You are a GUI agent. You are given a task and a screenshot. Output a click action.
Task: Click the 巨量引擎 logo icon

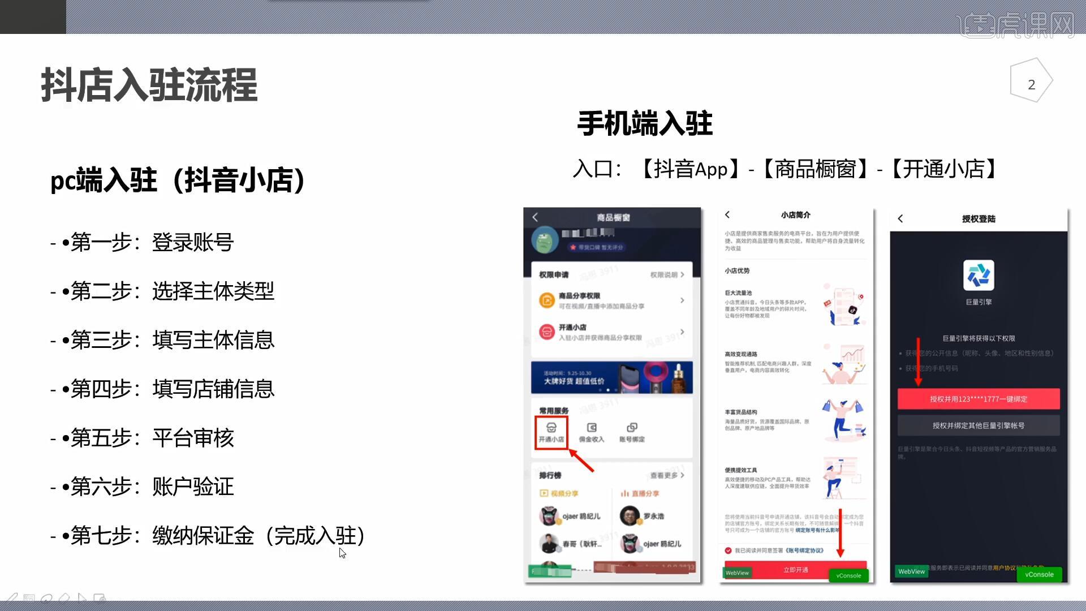tap(979, 276)
